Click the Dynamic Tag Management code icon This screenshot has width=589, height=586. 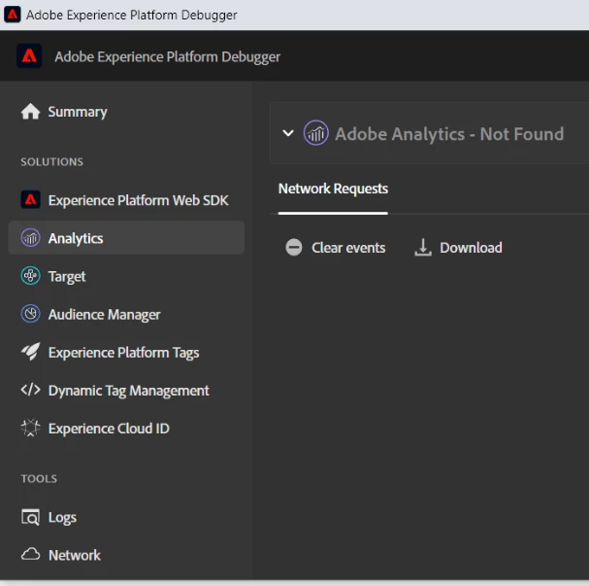point(30,390)
